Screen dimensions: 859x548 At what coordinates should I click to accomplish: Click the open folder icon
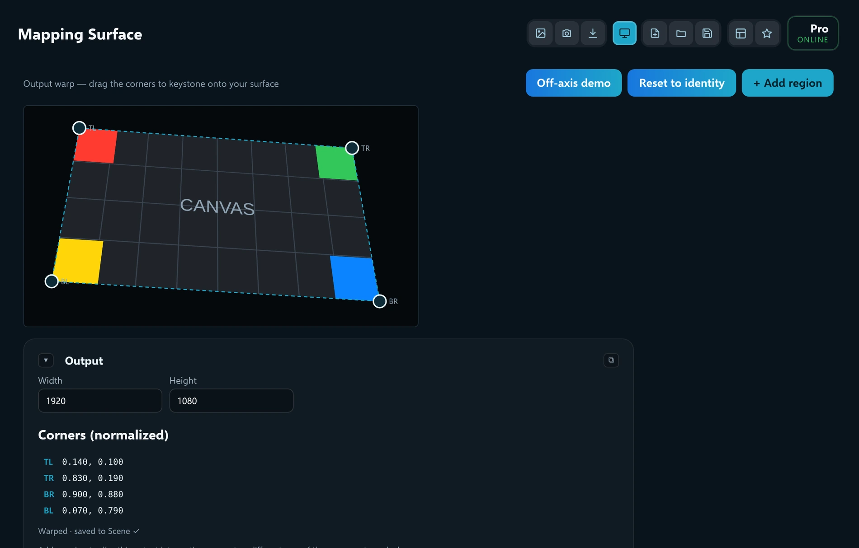click(681, 33)
